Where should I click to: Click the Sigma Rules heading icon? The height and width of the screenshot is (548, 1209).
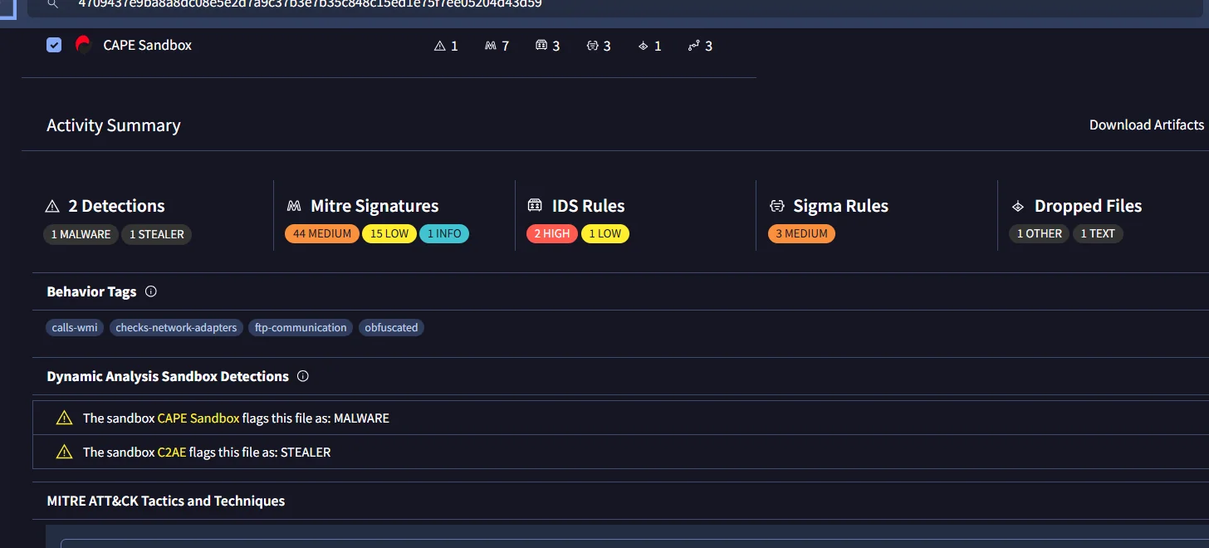[776, 206]
